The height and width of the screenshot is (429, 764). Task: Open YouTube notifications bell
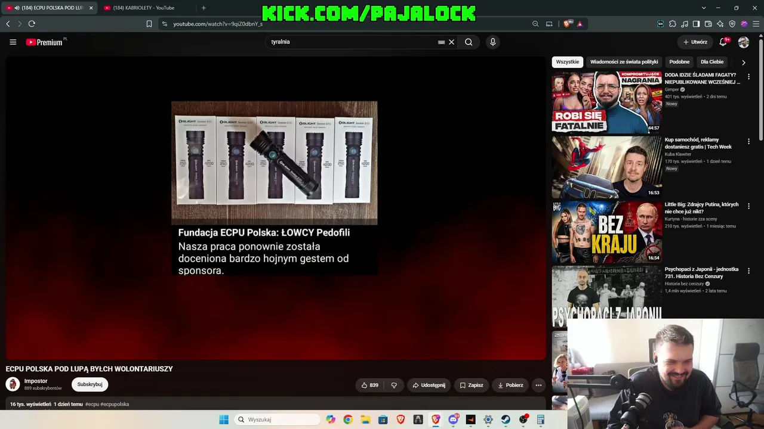723,42
